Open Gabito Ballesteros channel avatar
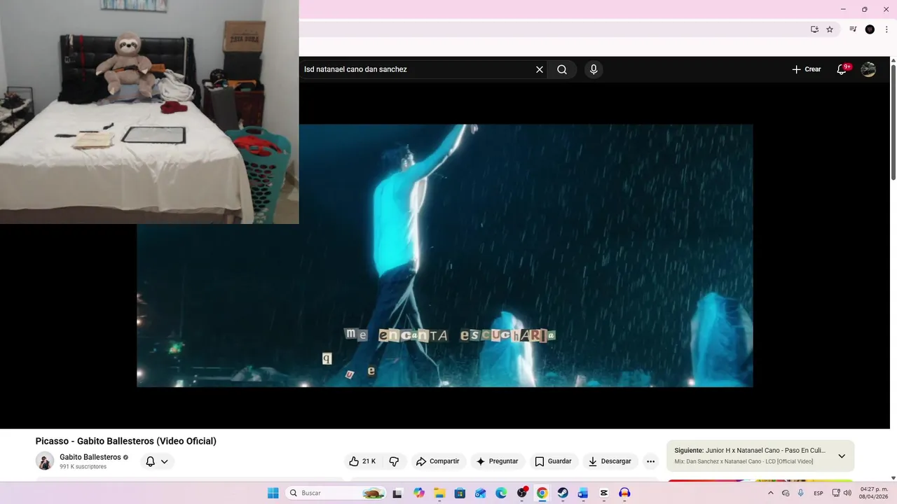Viewport: 897px width, 504px height. 45,461
